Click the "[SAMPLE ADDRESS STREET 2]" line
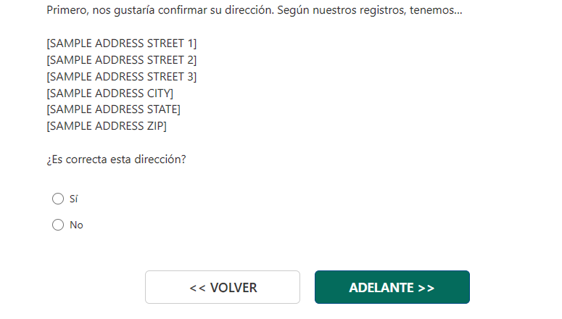The width and height of the screenshot is (562, 319). (x=121, y=60)
